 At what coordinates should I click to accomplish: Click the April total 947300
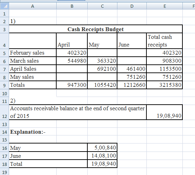(x=72, y=85)
